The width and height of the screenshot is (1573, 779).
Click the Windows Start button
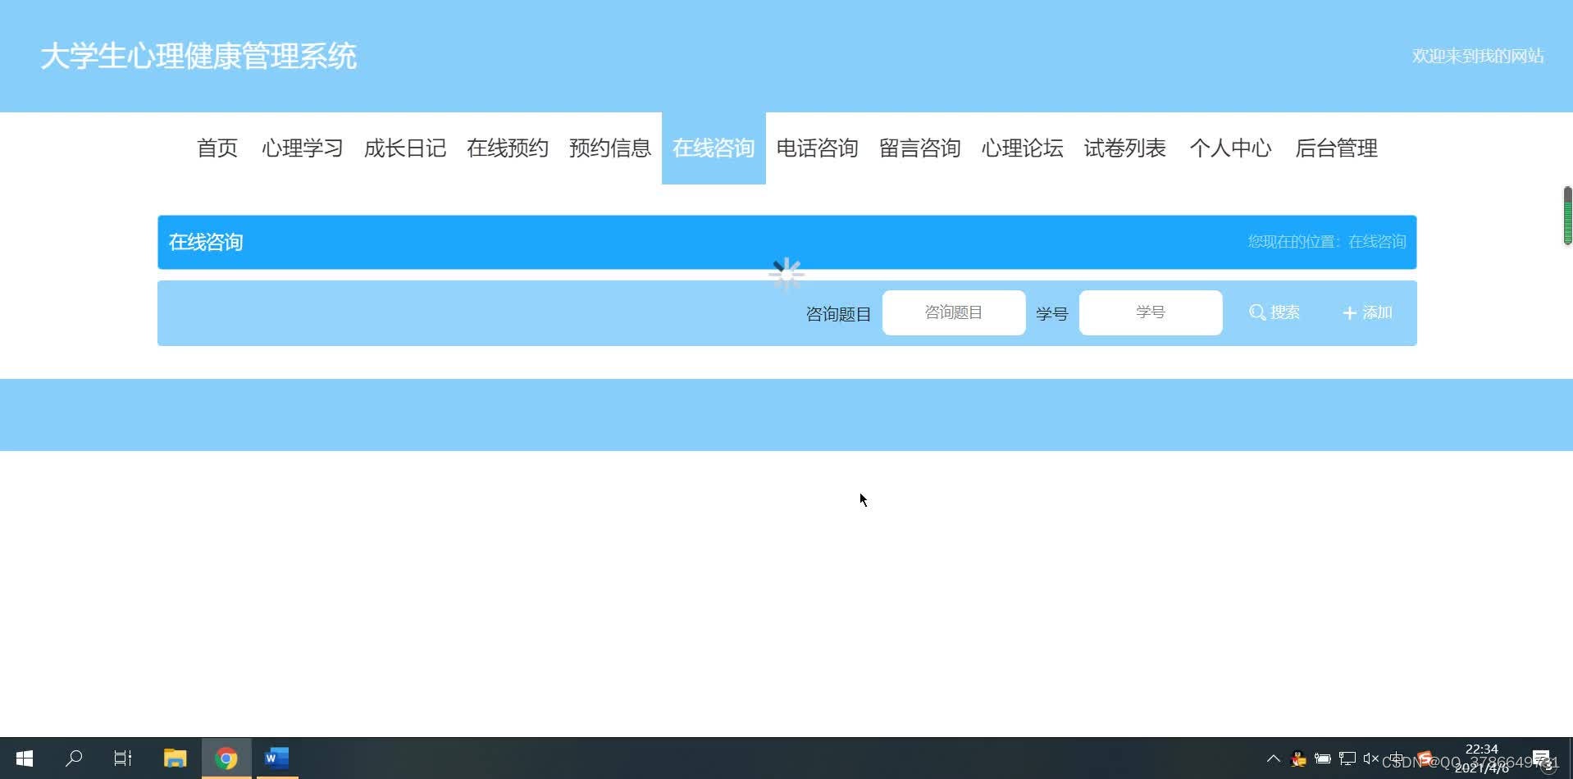coord(24,758)
